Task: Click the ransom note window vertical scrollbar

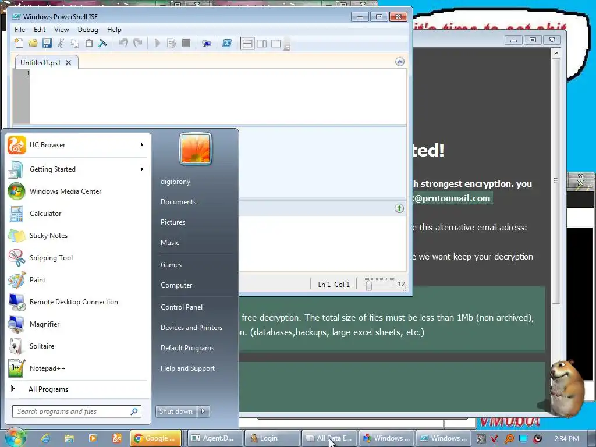Action: 556,181
